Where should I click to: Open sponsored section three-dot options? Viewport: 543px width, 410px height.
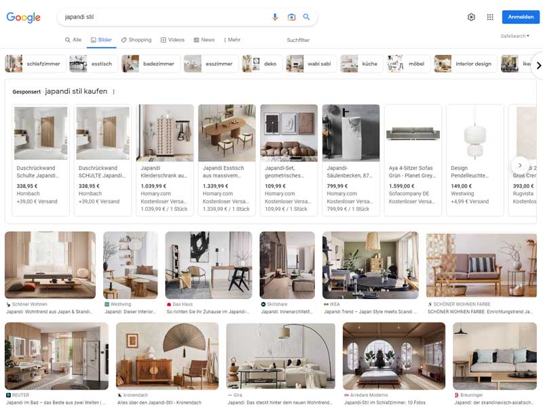pyautogui.click(x=114, y=92)
